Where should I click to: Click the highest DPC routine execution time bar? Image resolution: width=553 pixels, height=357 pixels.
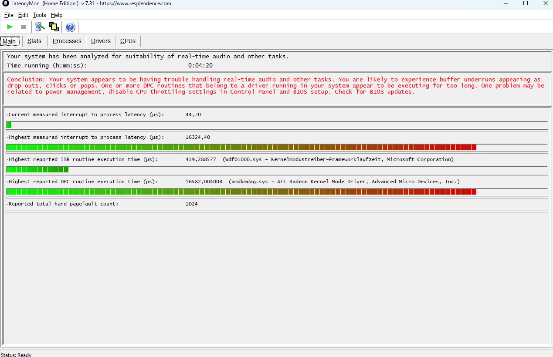[241, 192]
